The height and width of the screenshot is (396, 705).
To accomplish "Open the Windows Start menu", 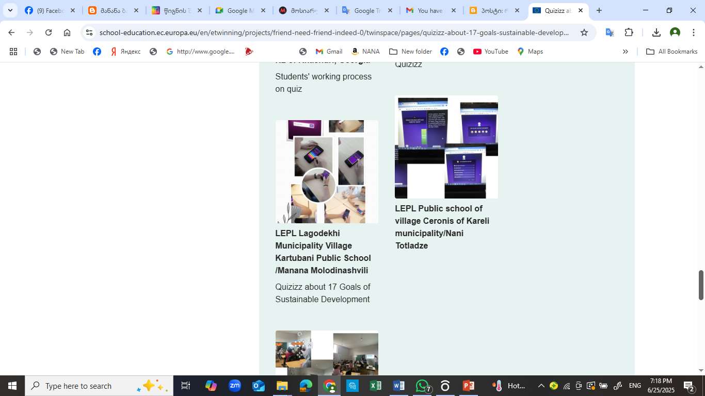I will (12, 386).
